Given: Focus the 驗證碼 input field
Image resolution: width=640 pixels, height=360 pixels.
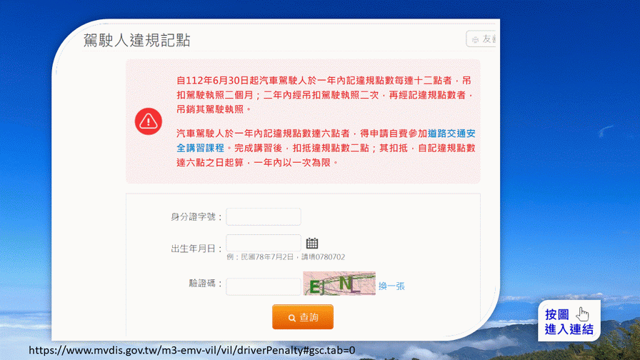Looking at the screenshot, I should pyautogui.click(x=264, y=286).
